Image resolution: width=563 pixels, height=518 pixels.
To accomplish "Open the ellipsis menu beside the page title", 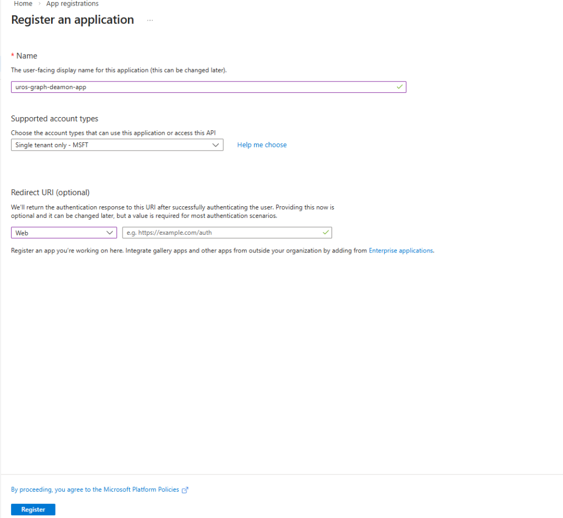I will [150, 20].
